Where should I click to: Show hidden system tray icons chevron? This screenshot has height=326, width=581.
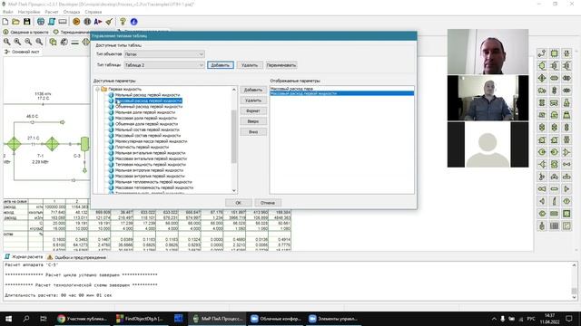click(x=494, y=319)
